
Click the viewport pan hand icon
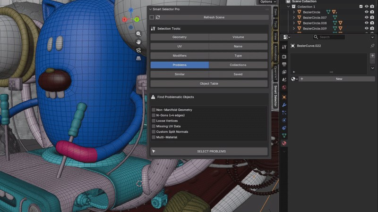pos(138,42)
